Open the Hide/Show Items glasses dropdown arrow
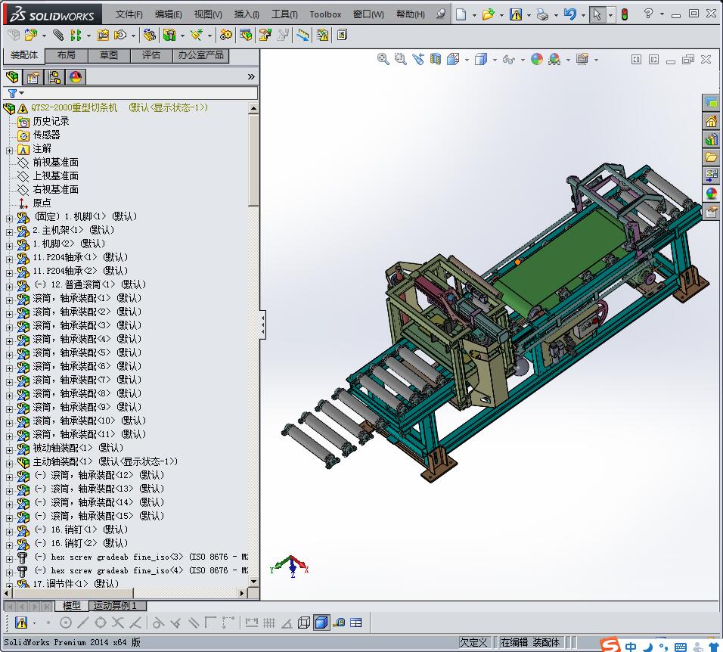Image resolution: width=723 pixels, height=652 pixels. 521,60
